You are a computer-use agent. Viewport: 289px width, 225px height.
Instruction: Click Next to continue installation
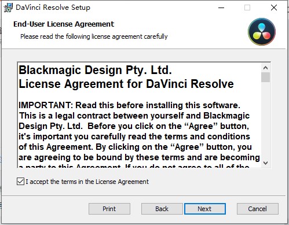[x=205, y=209]
